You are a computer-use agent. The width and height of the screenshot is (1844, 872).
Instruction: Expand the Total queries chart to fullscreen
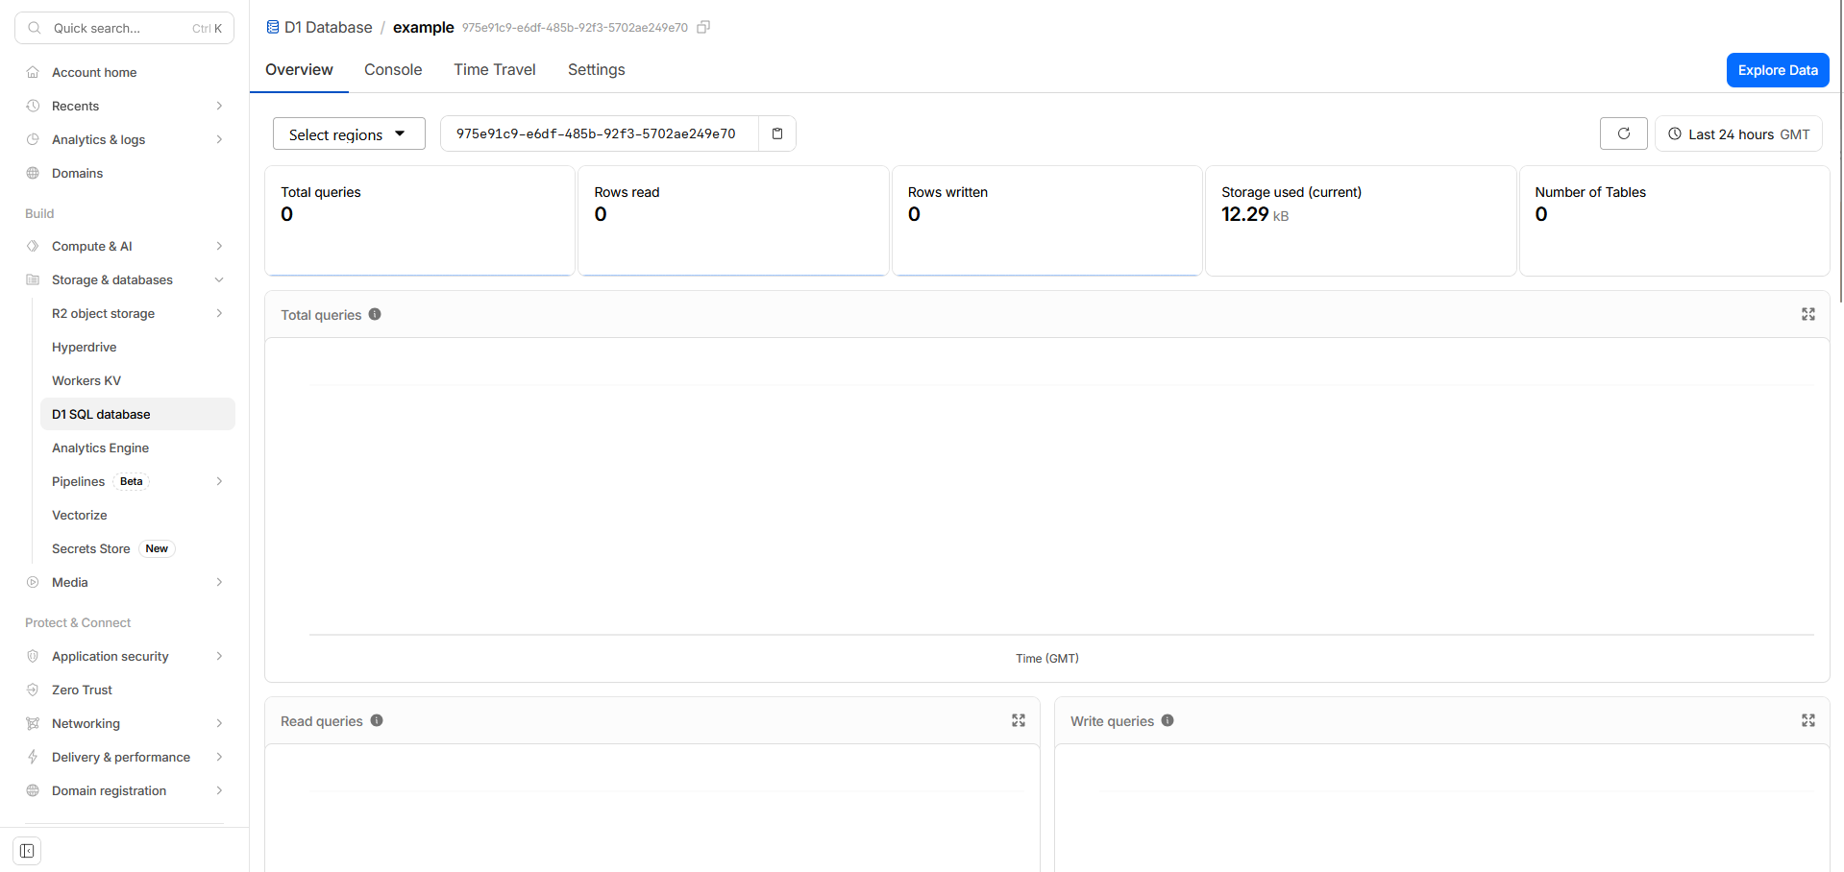[x=1807, y=314]
